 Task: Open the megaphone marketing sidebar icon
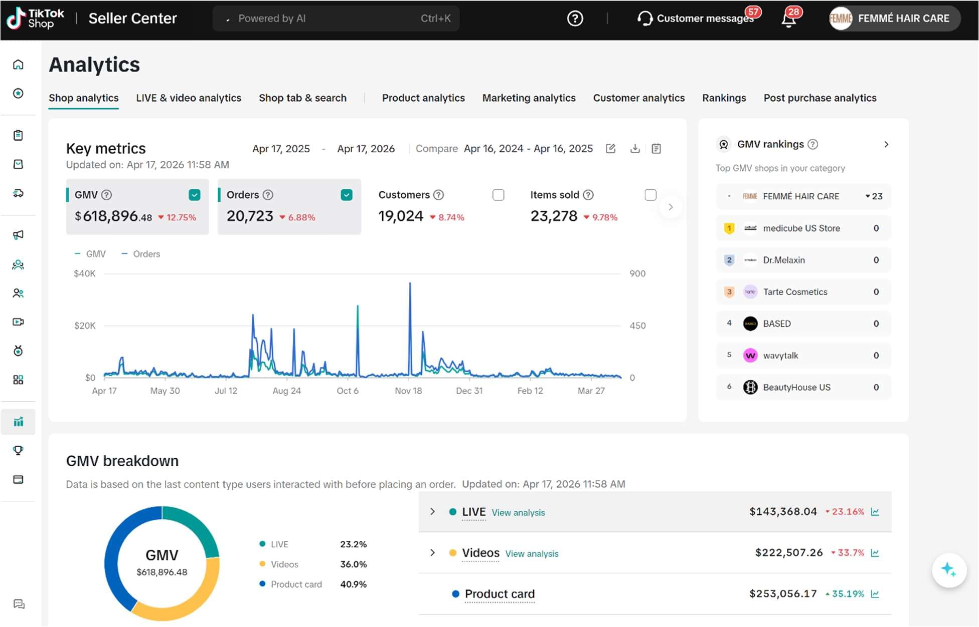click(x=18, y=235)
